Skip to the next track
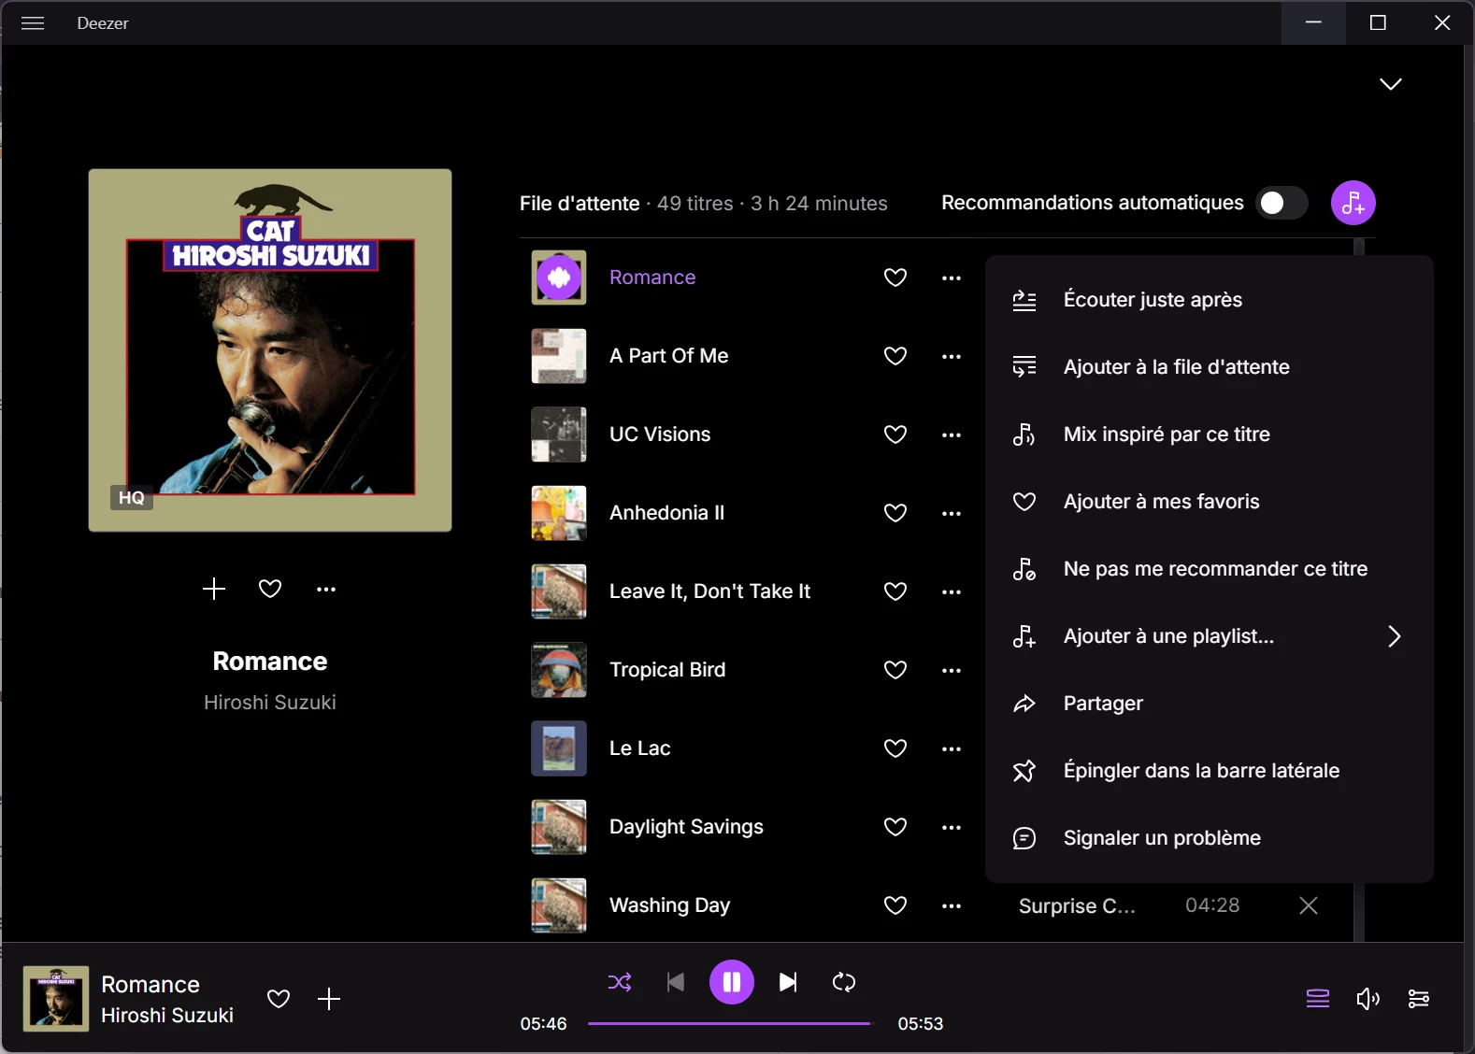The width and height of the screenshot is (1475, 1054). click(788, 982)
